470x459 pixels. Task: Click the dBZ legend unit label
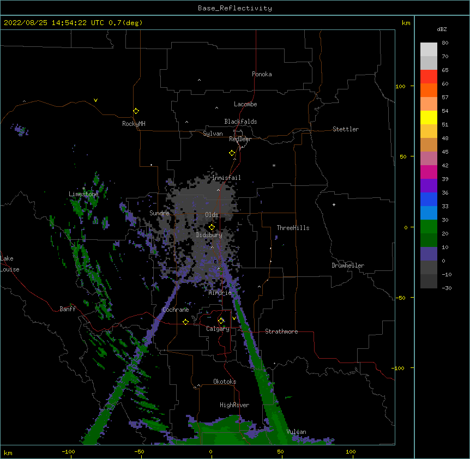(x=442, y=29)
